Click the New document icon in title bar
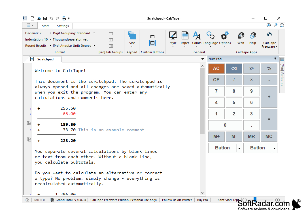Image resolution: width=308 pixels, height=218 pixels. tap(33, 18)
